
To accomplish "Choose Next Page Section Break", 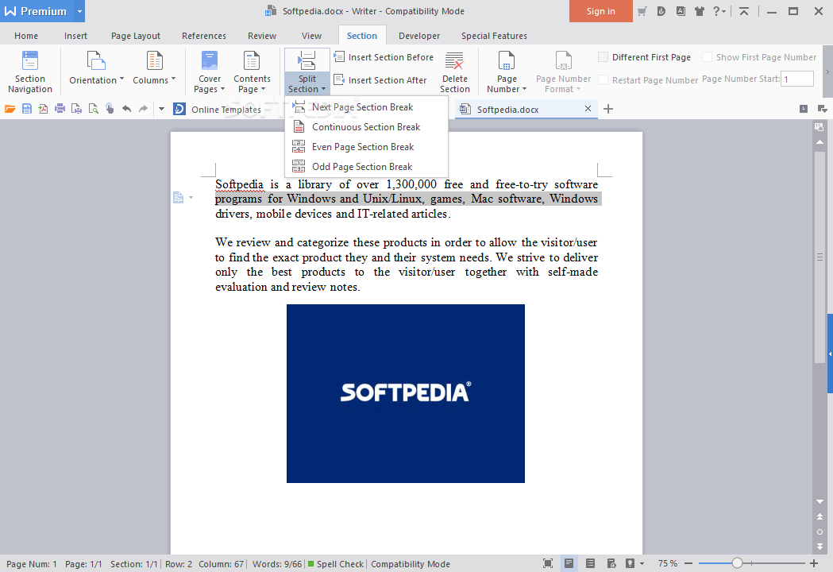I will pyautogui.click(x=367, y=106).
